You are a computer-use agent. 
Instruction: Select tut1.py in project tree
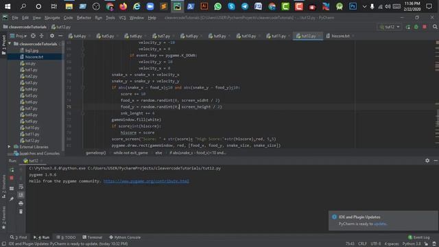tap(31, 70)
